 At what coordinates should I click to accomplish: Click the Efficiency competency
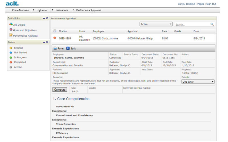pyautogui.click(x=62, y=133)
